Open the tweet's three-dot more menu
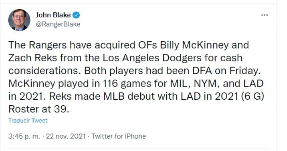Viewport: 287px width, 151px height. (x=265, y=15)
